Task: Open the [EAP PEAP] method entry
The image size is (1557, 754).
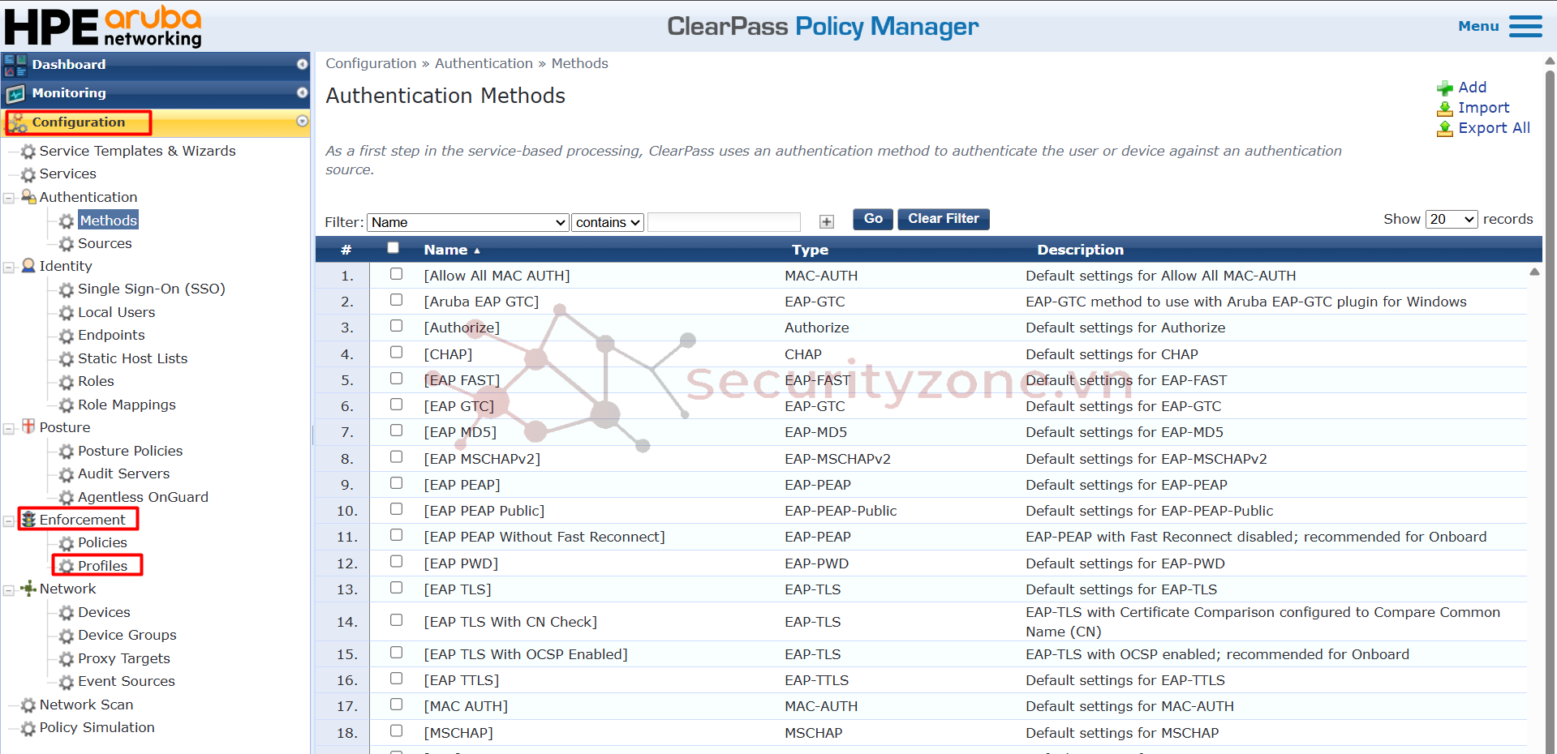Action: click(462, 485)
